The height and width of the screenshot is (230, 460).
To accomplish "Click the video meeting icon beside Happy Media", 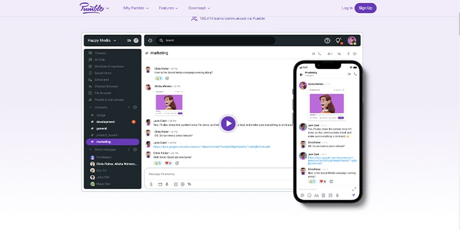I will [x=129, y=40].
